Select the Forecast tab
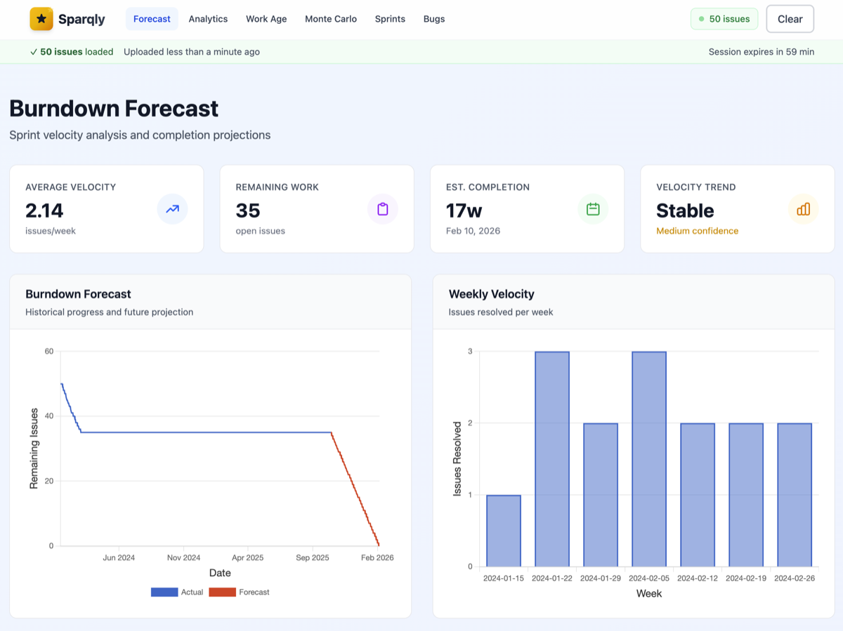The image size is (843, 631). point(152,19)
